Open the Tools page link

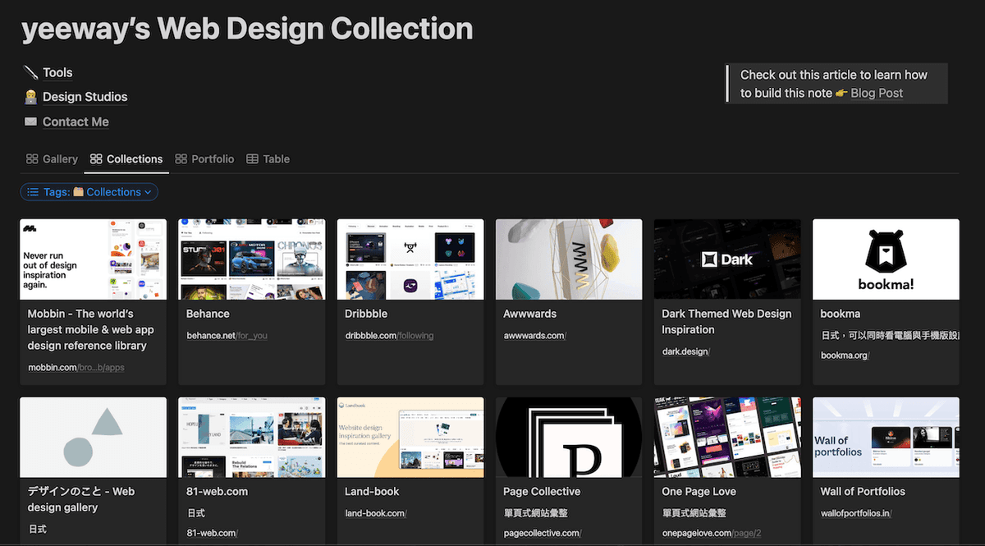(x=57, y=72)
